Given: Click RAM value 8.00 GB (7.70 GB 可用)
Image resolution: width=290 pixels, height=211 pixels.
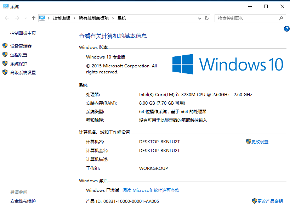Looking at the screenshot, I should [162, 103].
